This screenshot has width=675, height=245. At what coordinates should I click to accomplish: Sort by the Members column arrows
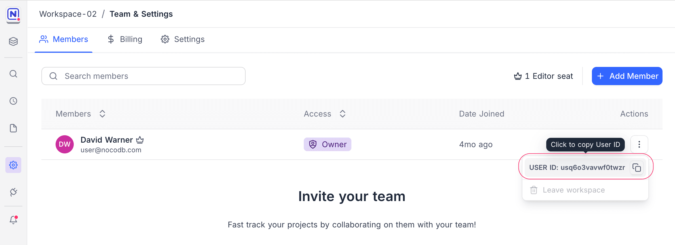point(102,114)
